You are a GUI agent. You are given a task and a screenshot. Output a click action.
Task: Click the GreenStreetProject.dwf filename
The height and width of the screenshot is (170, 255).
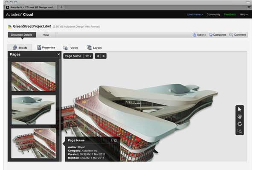pyautogui.click(x=32, y=26)
